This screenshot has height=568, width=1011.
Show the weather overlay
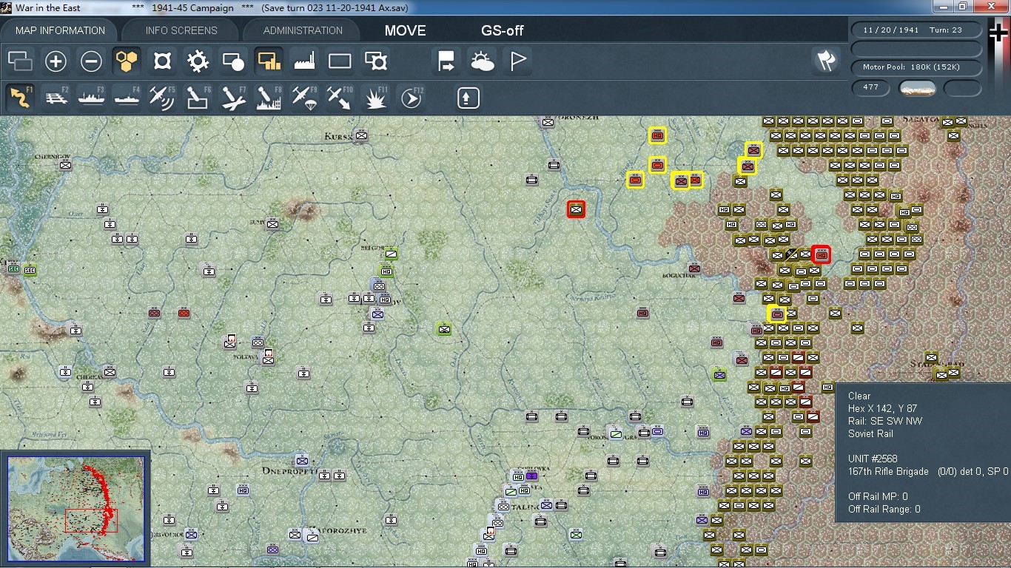(482, 61)
